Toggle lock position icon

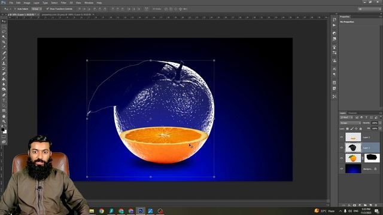[x=356, y=128]
